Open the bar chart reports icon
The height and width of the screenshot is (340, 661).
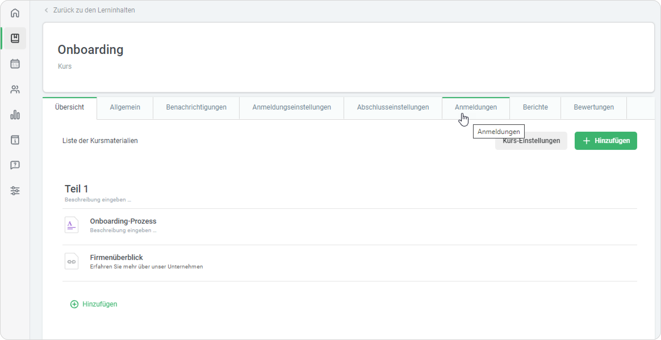[x=15, y=115]
